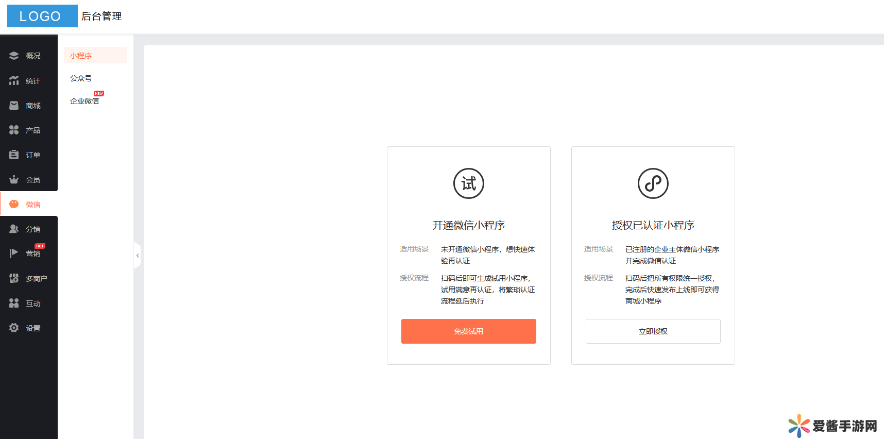The image size is (884, 439).
Task: Open the 订单 orders icon
Action: [14, 155]
